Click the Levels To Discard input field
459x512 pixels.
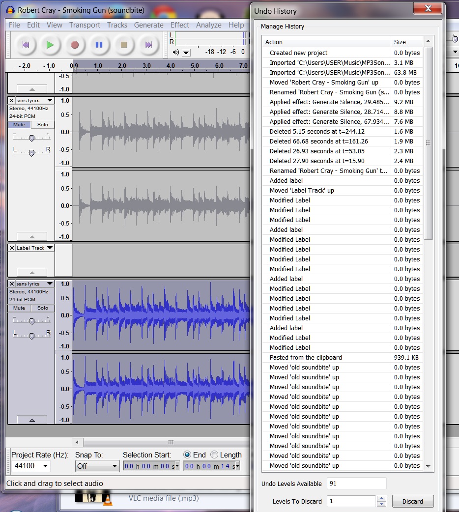(351, 501)
